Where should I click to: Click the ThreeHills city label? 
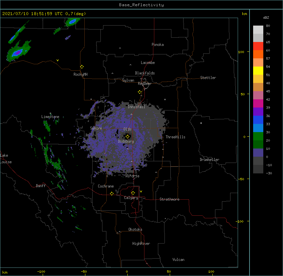pos(175,137)
